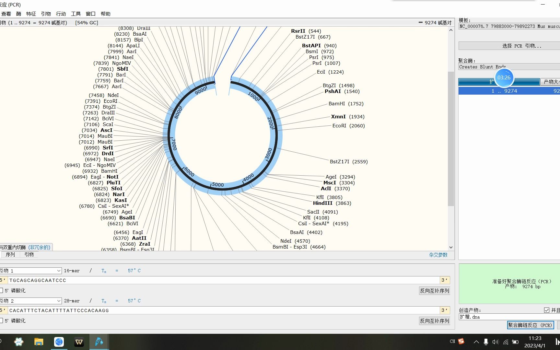Screen dimensions: 560x350
Task: Open the SnapGene taskbar icon
Action: [x=99, y=342]
